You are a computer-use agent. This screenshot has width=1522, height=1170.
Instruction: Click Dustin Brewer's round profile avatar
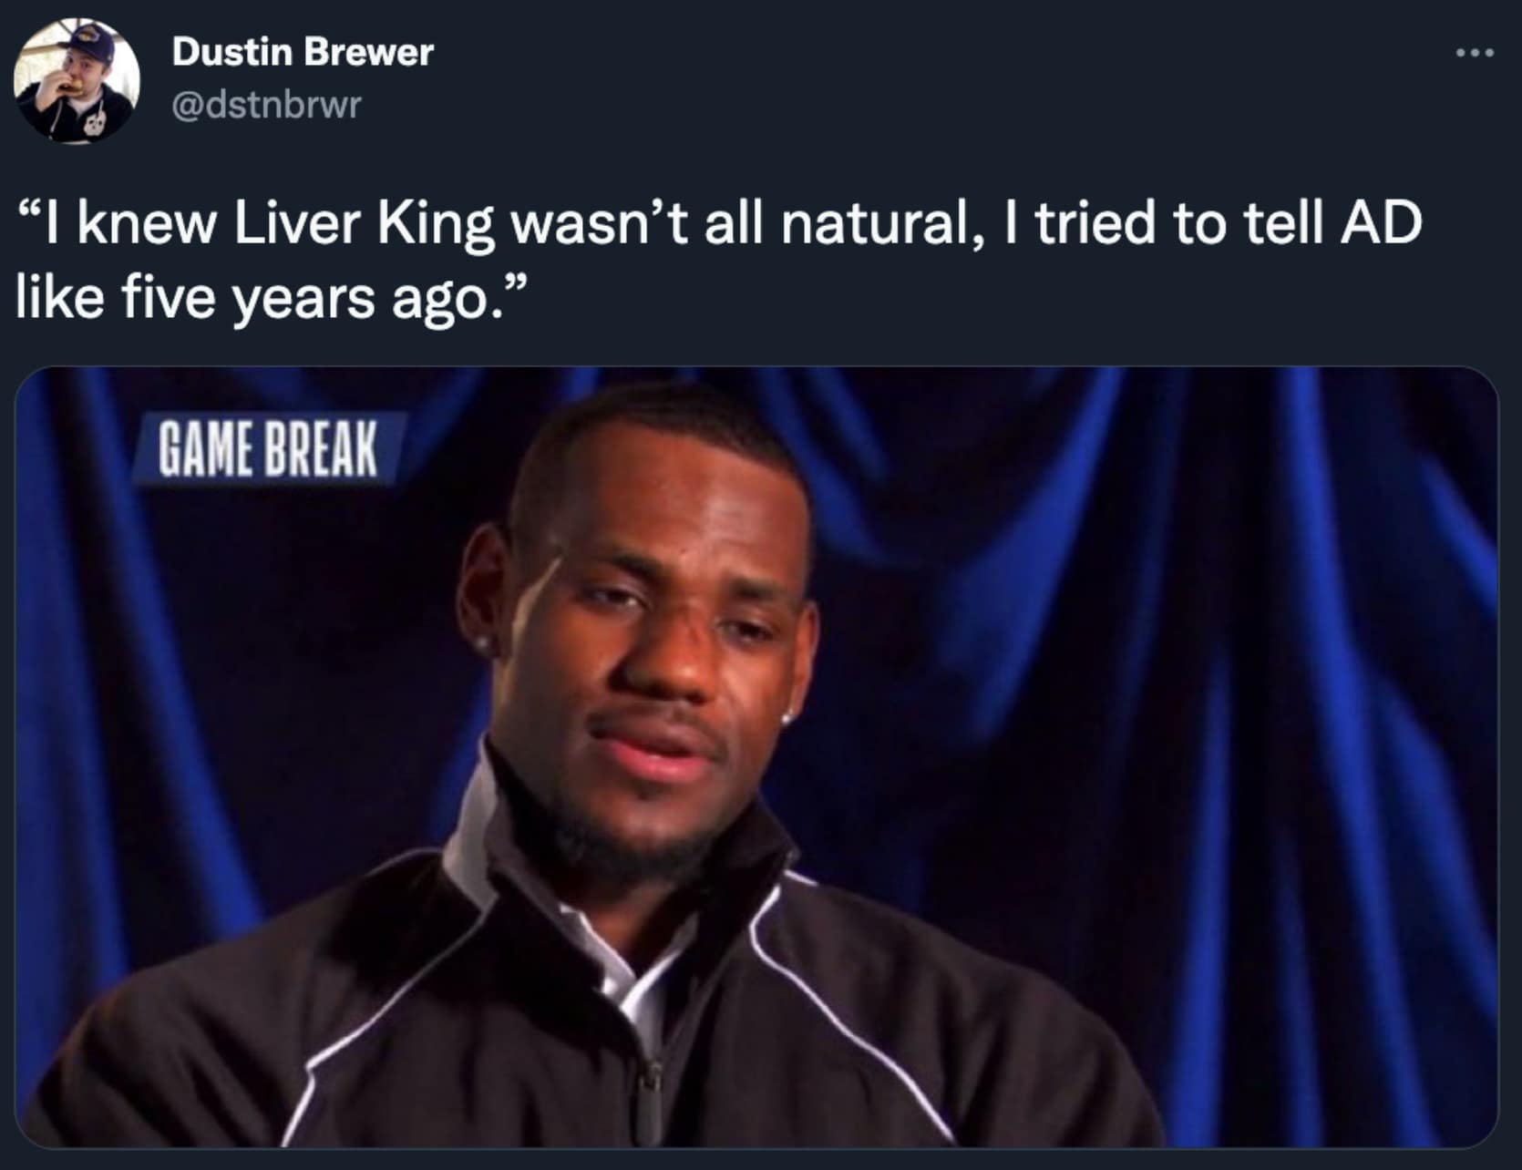click(x=77, y=80)
